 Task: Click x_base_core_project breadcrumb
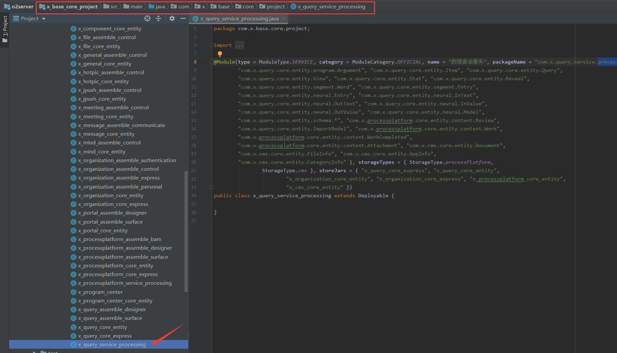(x=72, y=7)
